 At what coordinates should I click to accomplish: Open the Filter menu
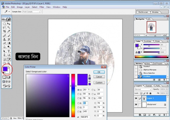(x=42, y=7)
